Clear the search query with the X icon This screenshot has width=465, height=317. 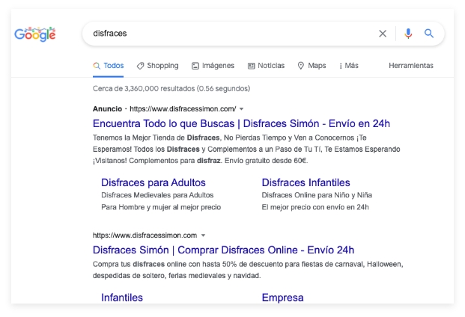pyautogui.click(x=383, y=34)
